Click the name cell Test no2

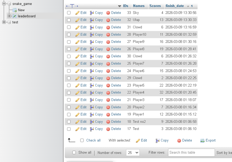[139, 121]
